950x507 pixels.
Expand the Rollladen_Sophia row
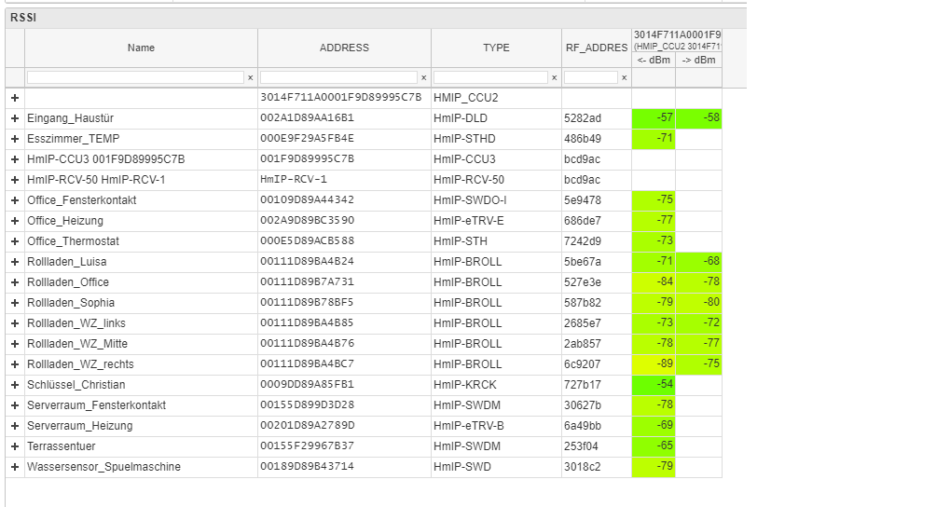pyautogui.click(x=15, y=304)
